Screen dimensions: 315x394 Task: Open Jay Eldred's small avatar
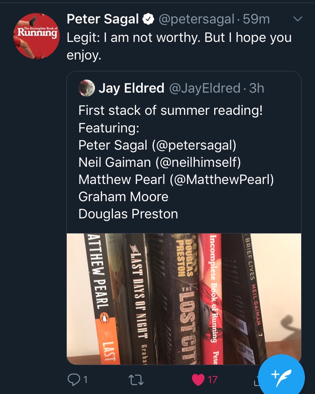coord(86,88)
